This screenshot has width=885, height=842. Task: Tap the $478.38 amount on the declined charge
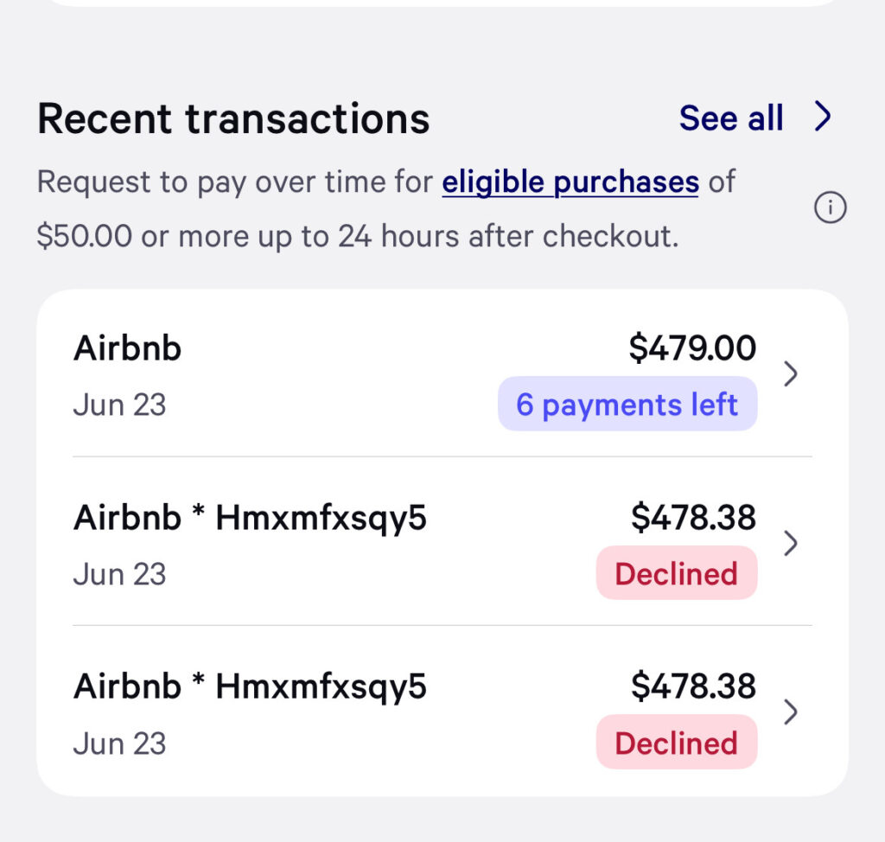click(x=696, y=516)
